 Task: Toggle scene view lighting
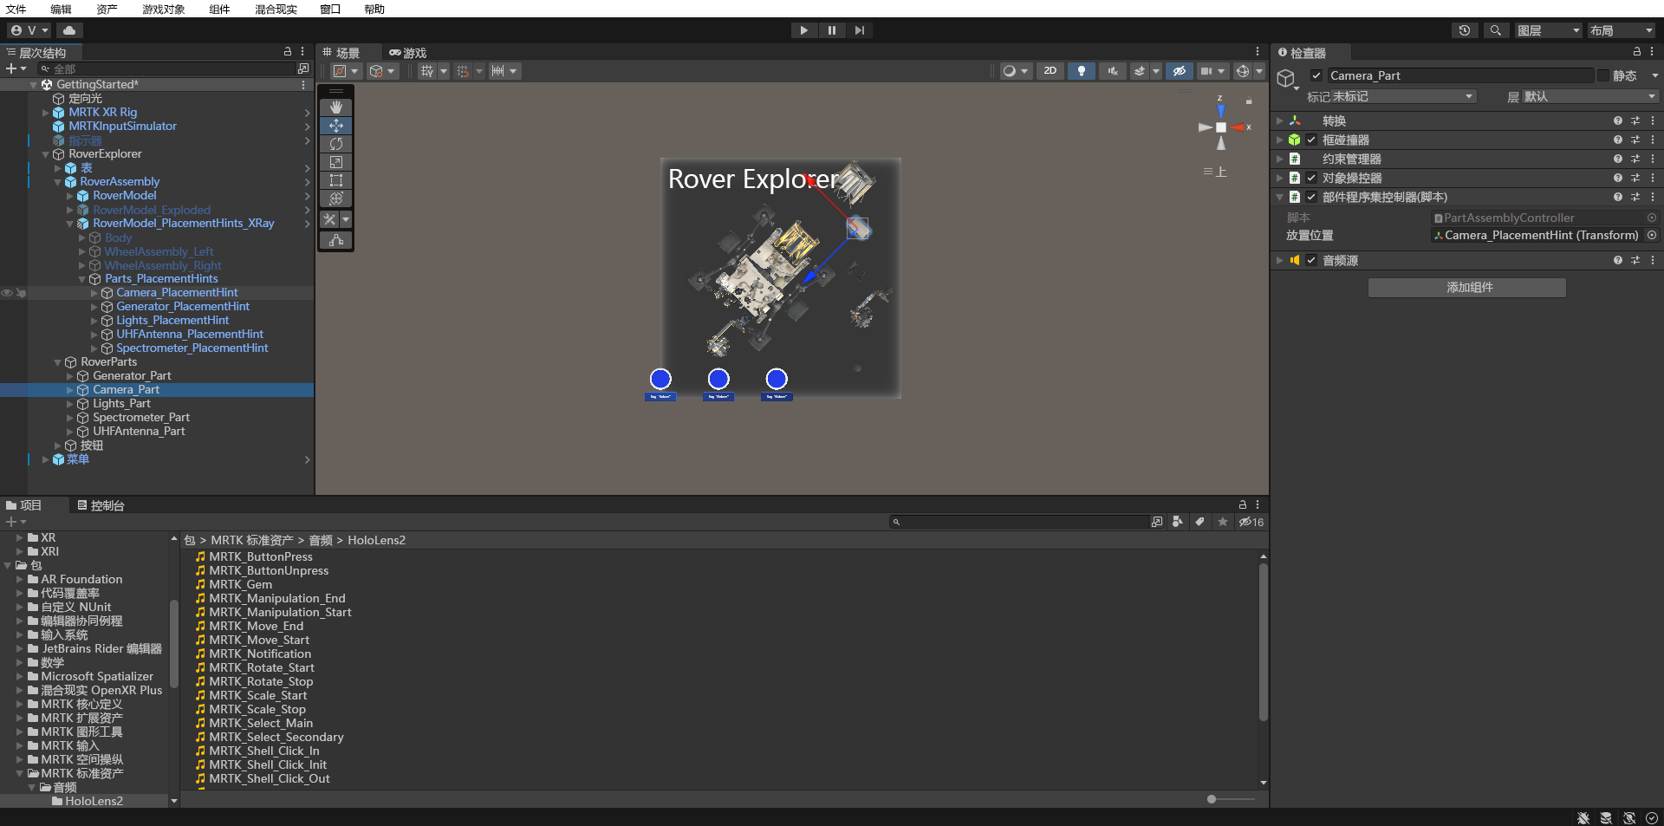(1082, 71)
